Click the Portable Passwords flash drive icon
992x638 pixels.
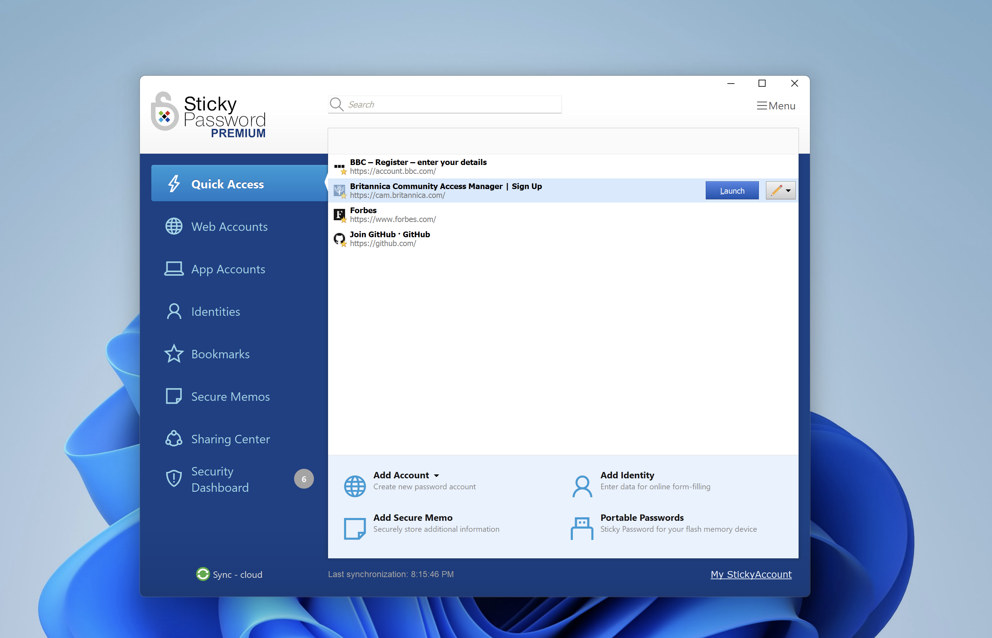(581, 528)
